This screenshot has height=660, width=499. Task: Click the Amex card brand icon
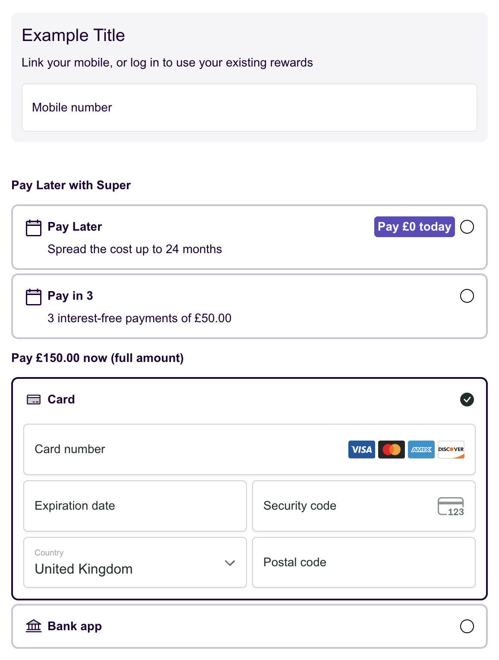point(421,449)
